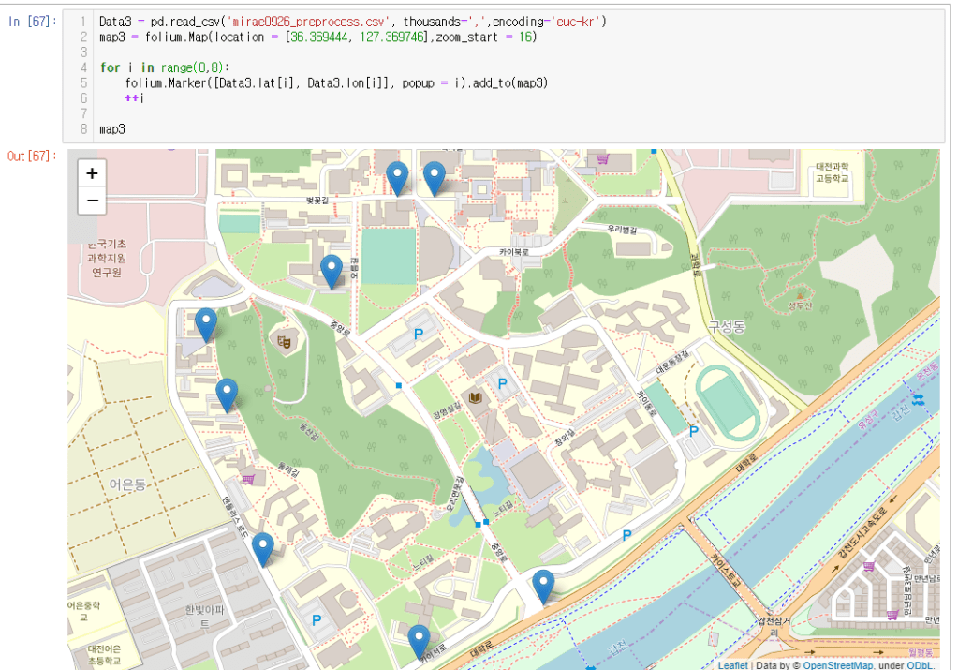Image resolution: width=958 pixels, height=670 pixels.
Task: Select the marker left of the green sports field
Action: coord(331,271)
